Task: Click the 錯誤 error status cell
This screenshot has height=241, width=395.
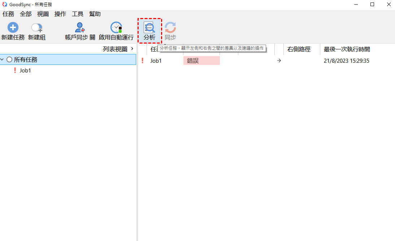Action: tap(201, 61)
